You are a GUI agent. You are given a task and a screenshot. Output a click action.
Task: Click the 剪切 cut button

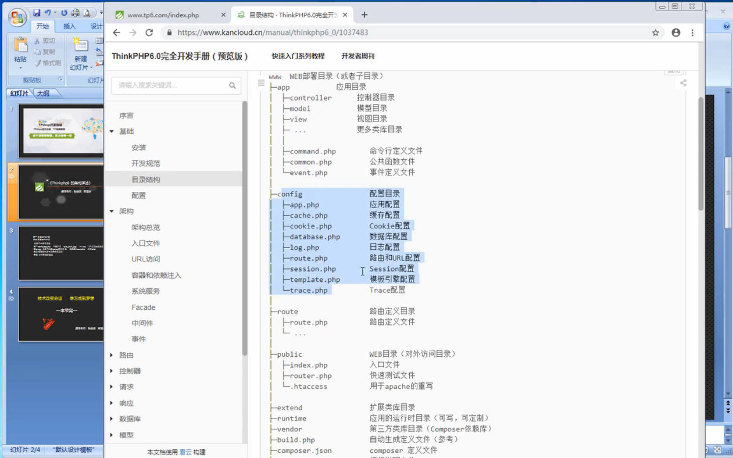point(45,41)
